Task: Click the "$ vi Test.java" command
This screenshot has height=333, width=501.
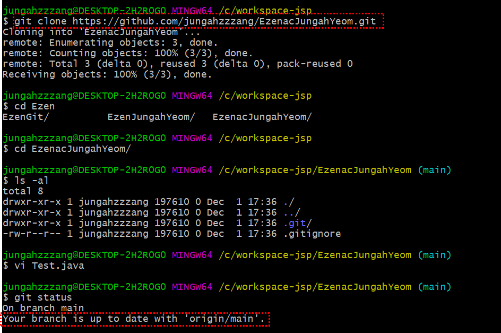Action: point(44,266)
